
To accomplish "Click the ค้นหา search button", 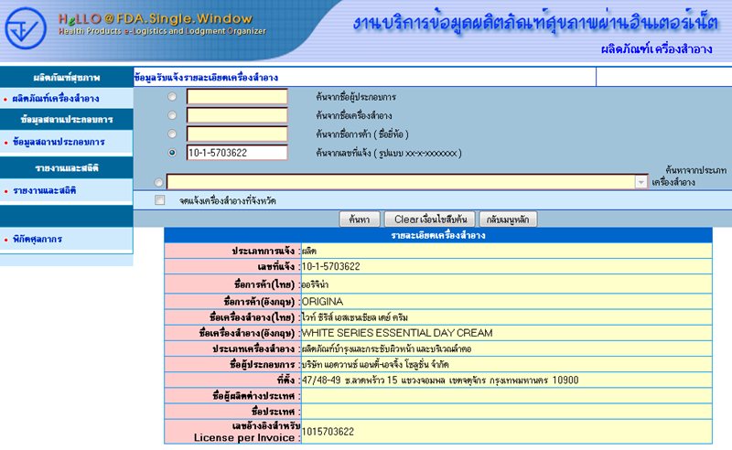I will [359, 219].
